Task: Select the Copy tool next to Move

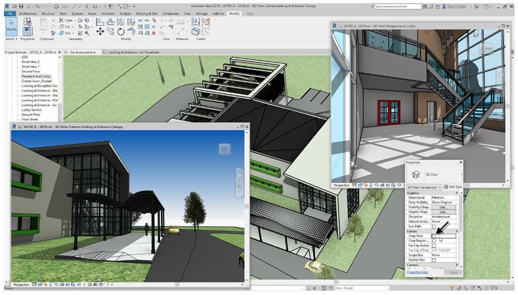Action: point(111,32)
